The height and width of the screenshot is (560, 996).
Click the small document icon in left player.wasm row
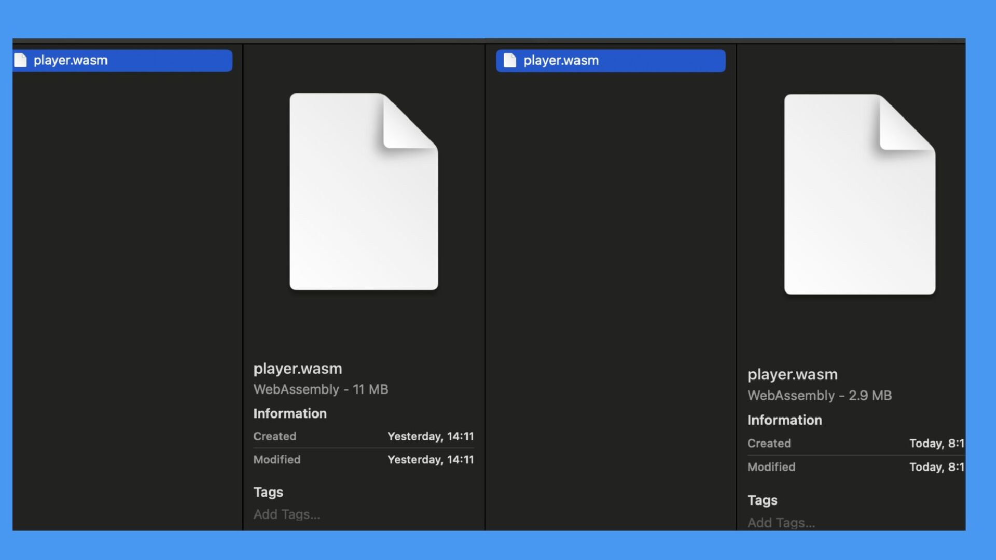click(20, 60)
